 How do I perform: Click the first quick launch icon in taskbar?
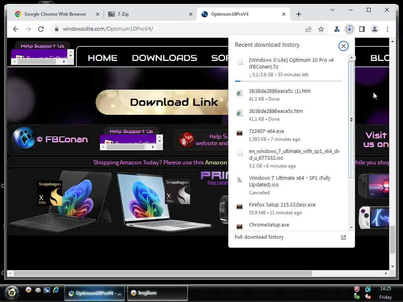click(28, 290)
